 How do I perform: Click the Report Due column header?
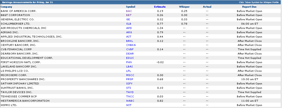click(x=249, y=7)
